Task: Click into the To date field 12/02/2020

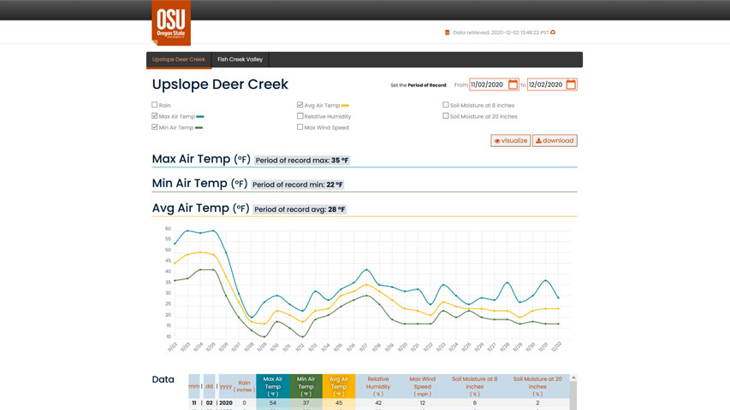Action: coord(546,85)
